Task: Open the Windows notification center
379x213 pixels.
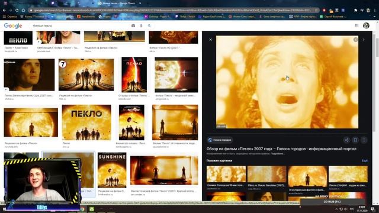Action: point(373,209)
